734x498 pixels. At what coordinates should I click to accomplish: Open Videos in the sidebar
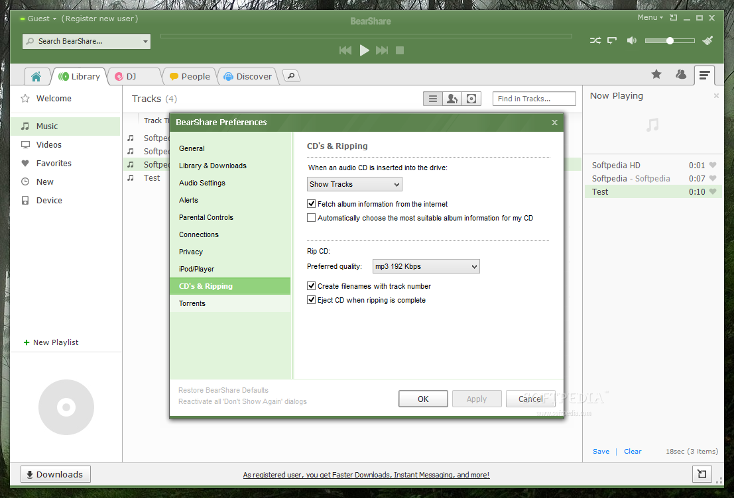66,145
